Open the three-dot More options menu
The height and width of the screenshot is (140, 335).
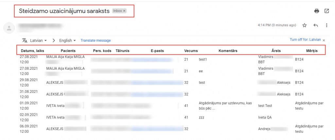[326, 25]
